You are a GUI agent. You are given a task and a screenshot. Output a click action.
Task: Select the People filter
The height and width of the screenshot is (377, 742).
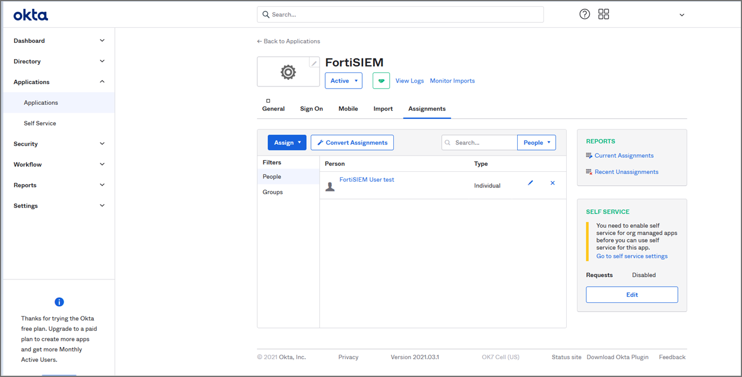tap(288, 176)
